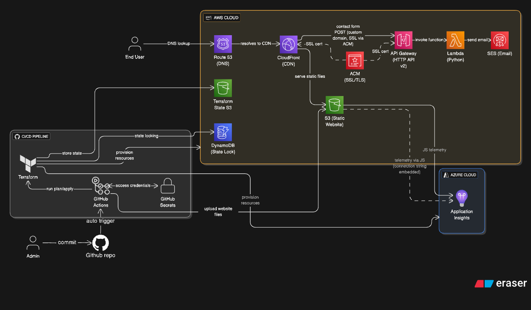Select the Terraform State S3 bucket icon

pyautogui.click(x=223, y=88)
